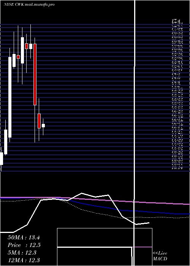Click the <<Live MACD label
The image size is (190, 266).
point(160,256)
